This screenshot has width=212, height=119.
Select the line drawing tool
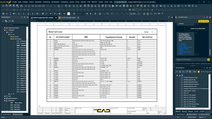104,14
